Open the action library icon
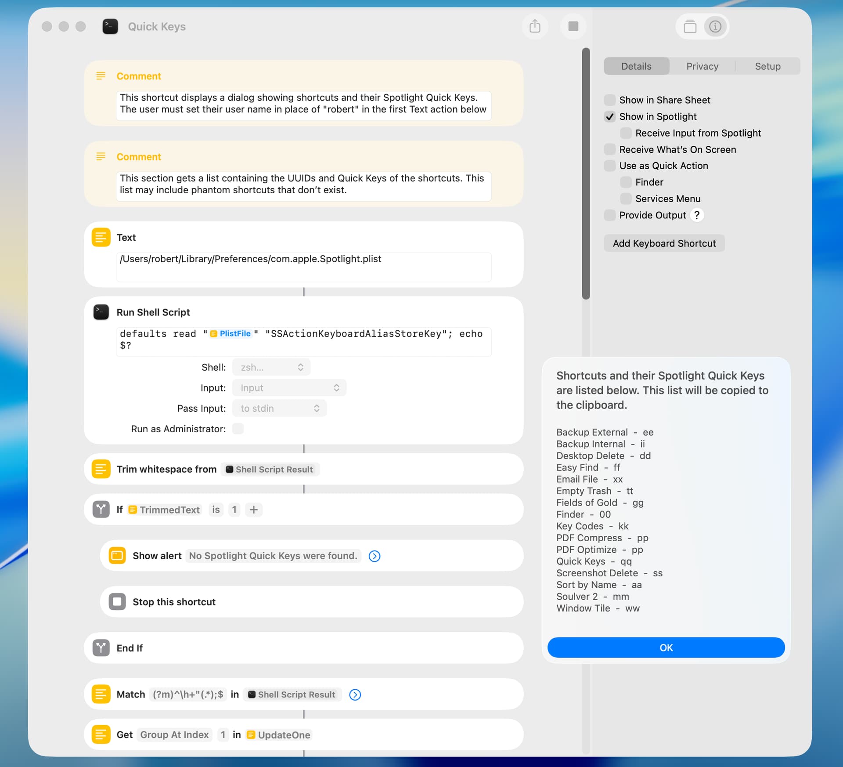Image resolution: width=843 pixels, height=767 pixels. coord(690,26)
